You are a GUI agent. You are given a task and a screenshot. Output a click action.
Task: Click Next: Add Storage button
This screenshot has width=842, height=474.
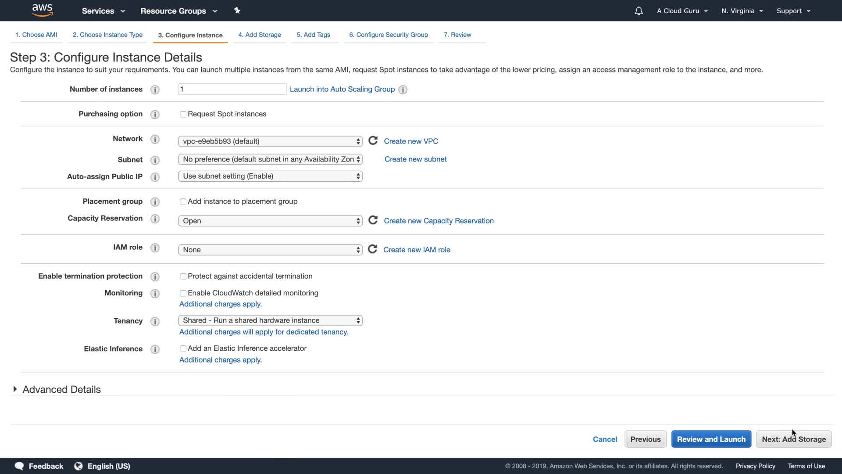click(x=793, y=439)
